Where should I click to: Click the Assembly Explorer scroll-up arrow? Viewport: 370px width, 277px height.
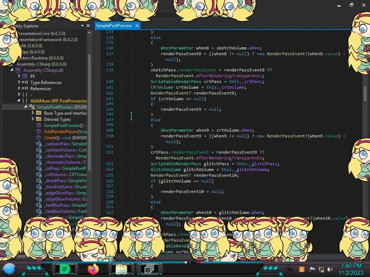click(x=89, y=32)
